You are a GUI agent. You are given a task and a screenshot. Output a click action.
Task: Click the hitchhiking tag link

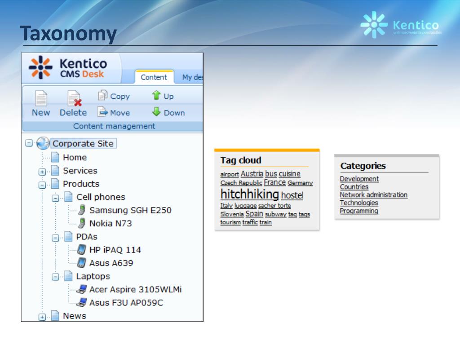point(250,194)
